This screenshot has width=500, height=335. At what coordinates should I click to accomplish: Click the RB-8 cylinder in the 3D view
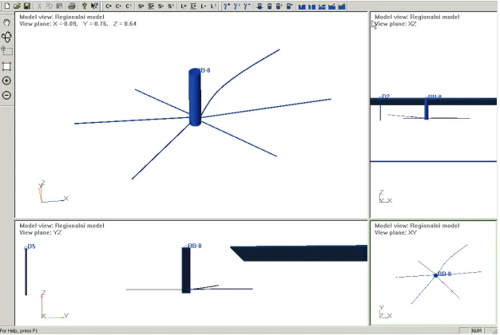pos(195,97)
